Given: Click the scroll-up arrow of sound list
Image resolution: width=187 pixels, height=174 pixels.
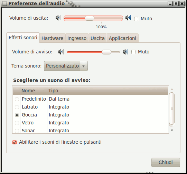Looking at the screenshot, I should pyautogui.click(x=172, y=89).
